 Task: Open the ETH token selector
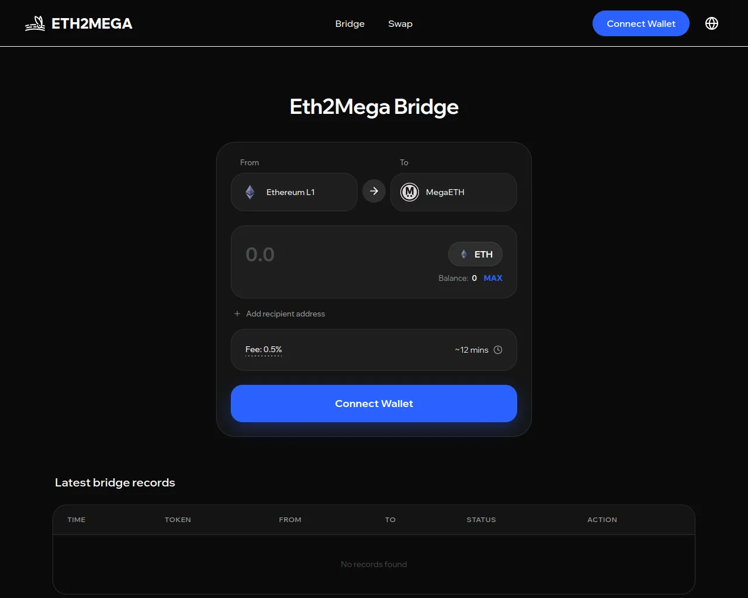click(x=475, y=254)
